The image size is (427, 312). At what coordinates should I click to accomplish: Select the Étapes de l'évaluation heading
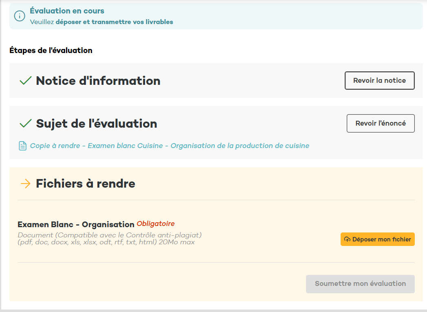[51, 51]
